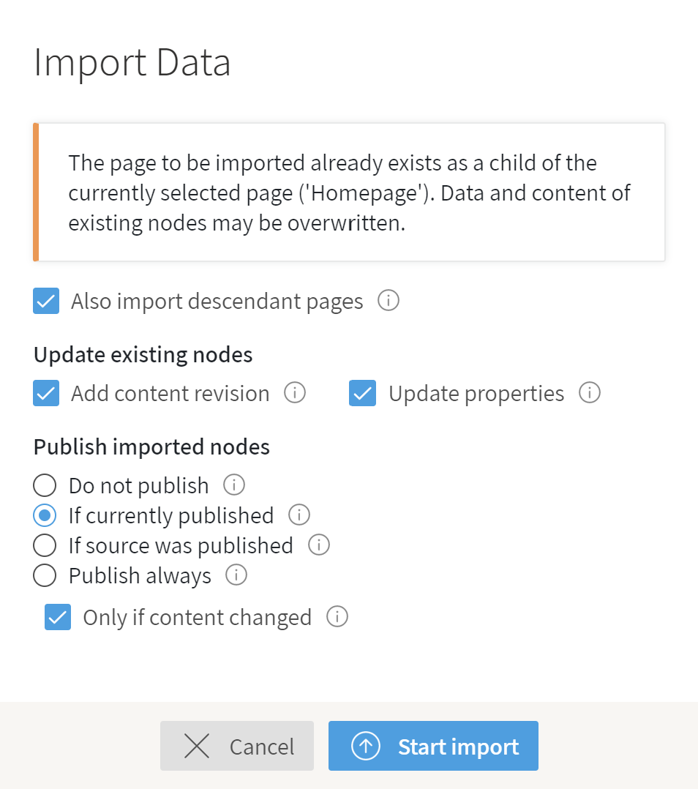Select Do not publish radio option
Screen dimensions: 698x789
[45, 485]
